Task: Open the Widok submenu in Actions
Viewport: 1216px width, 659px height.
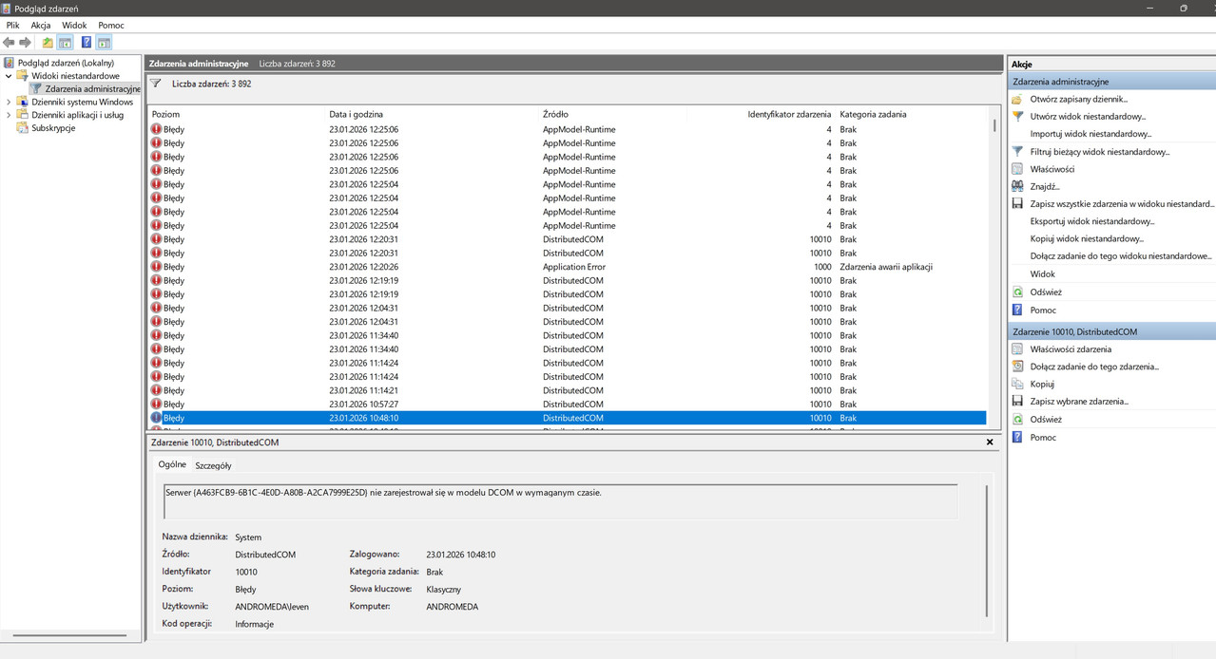Action: pos(1042,274)
